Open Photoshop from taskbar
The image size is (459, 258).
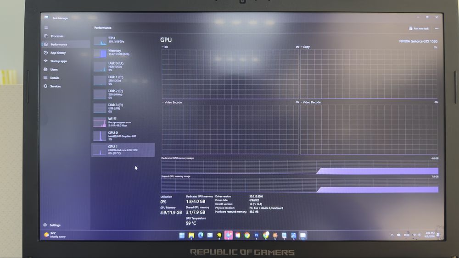(257, 236)
